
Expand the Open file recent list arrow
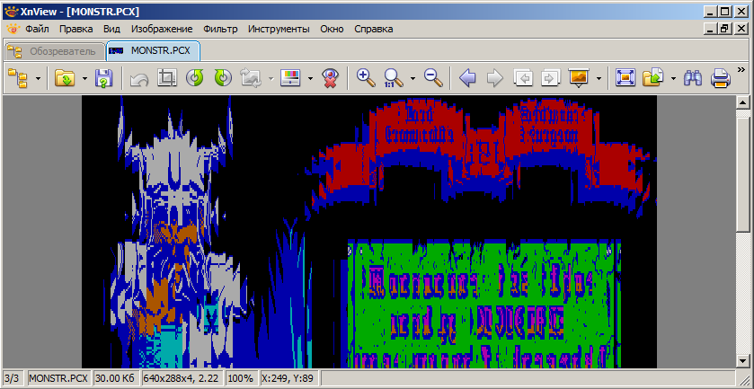tap(84, 78)
